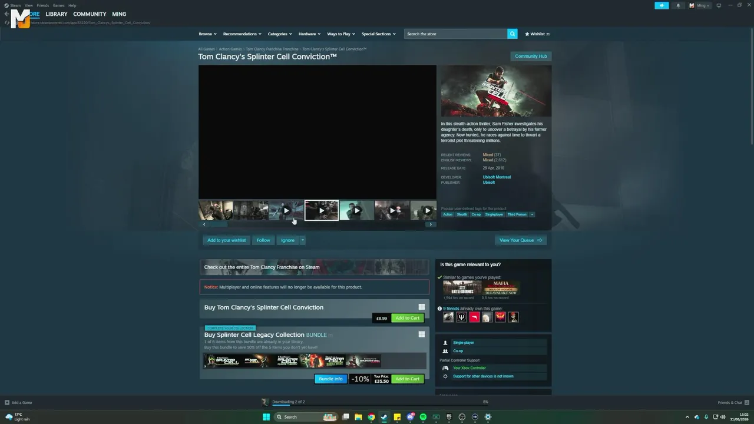This screenshot has height=424, width=754.
Task: Expand the Recommendations menu
Action: pos(242,34)
